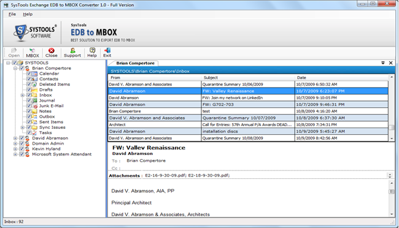Viewport: 399px width, 228px height.
Task: Click the SYSTOOLS root folder icon
Action: point(20,63)
